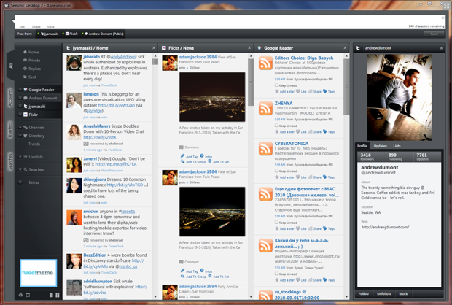This screenshot has height=305, width=452.
Task: Click the compose message text box
Action: coord(229,22)
